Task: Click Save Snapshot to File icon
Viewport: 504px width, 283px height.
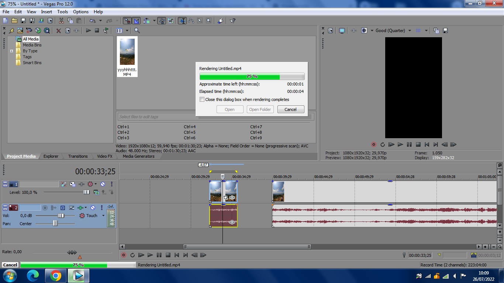Action: tap(445, 31)
